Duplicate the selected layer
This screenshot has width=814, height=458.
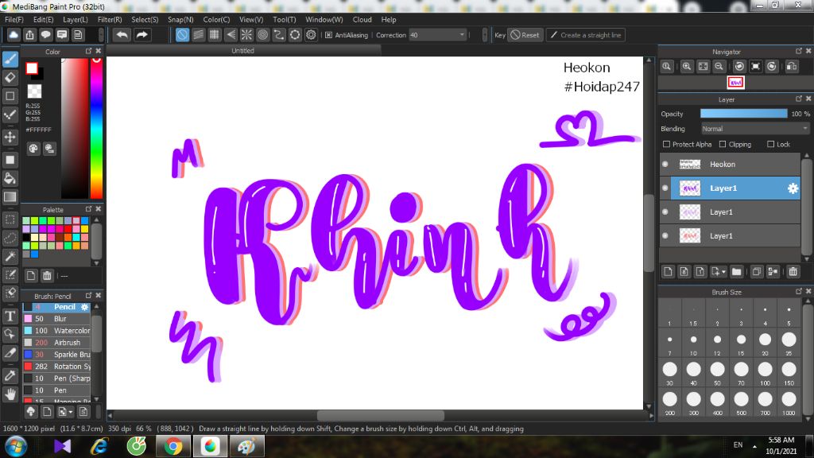tap(757, 272)
